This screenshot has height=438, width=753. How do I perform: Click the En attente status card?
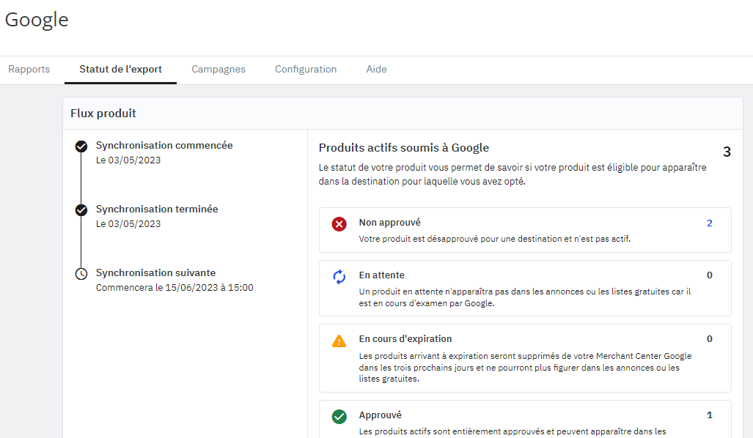[525, 289]
